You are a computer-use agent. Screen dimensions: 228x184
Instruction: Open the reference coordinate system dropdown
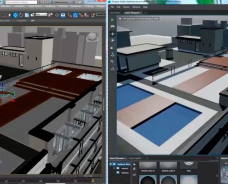(41, 14)
